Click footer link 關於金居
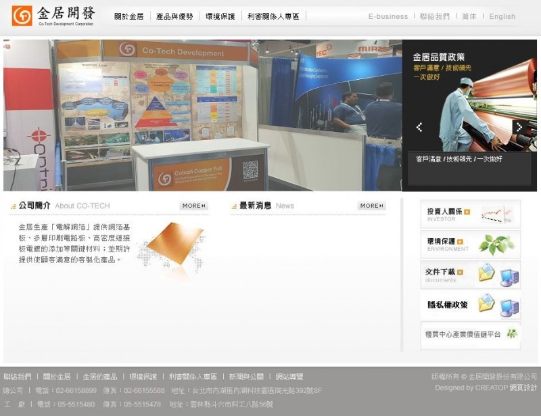Viewport: 541px width, 416px height. (x=57, y=377)
